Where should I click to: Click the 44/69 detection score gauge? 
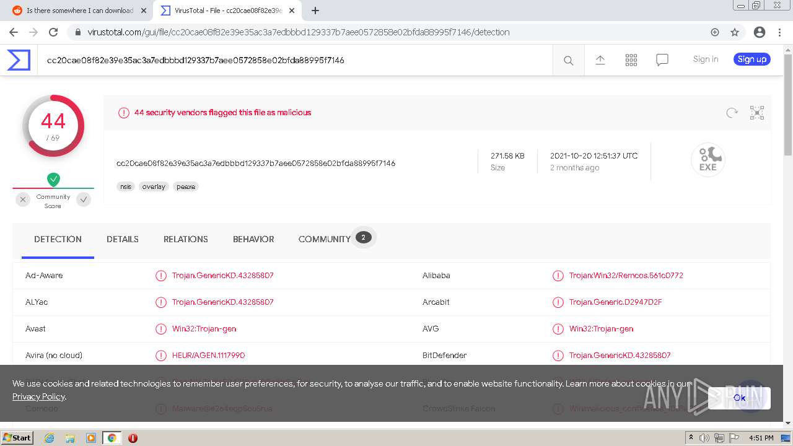tap(53, 126)
